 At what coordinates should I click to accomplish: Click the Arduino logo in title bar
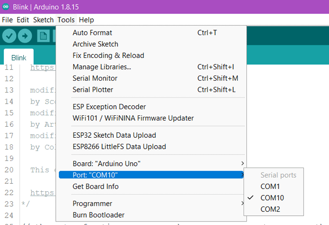(6, 7)
